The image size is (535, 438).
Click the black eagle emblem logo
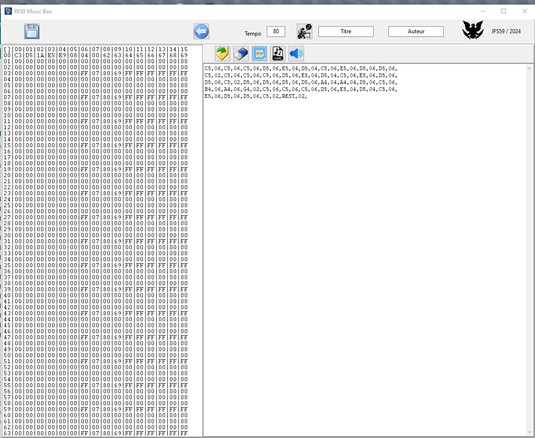click(x=473, y=30)
